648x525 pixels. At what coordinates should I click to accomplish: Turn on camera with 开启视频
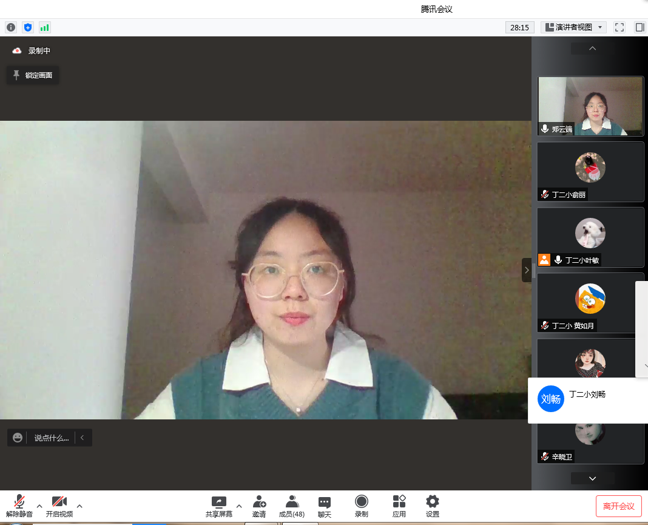[x=59, y=506]
